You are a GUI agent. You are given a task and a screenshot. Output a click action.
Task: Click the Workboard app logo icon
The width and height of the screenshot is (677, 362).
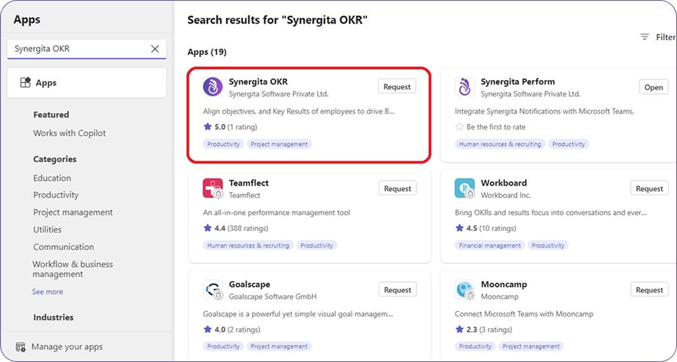click(x=465, y=188)
